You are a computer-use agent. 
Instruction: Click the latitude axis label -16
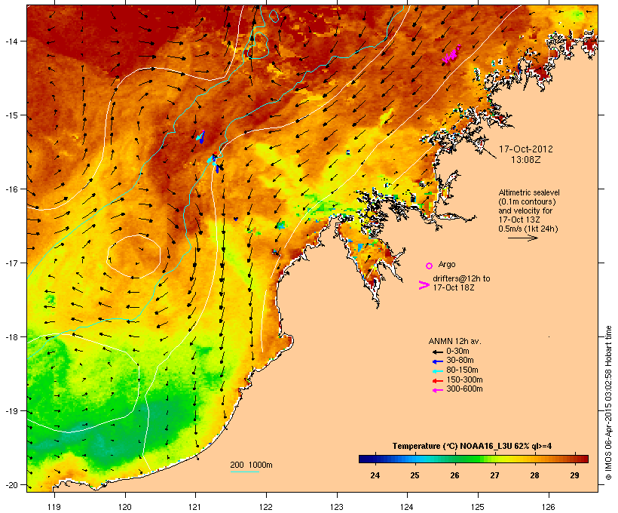coord(11,189)
